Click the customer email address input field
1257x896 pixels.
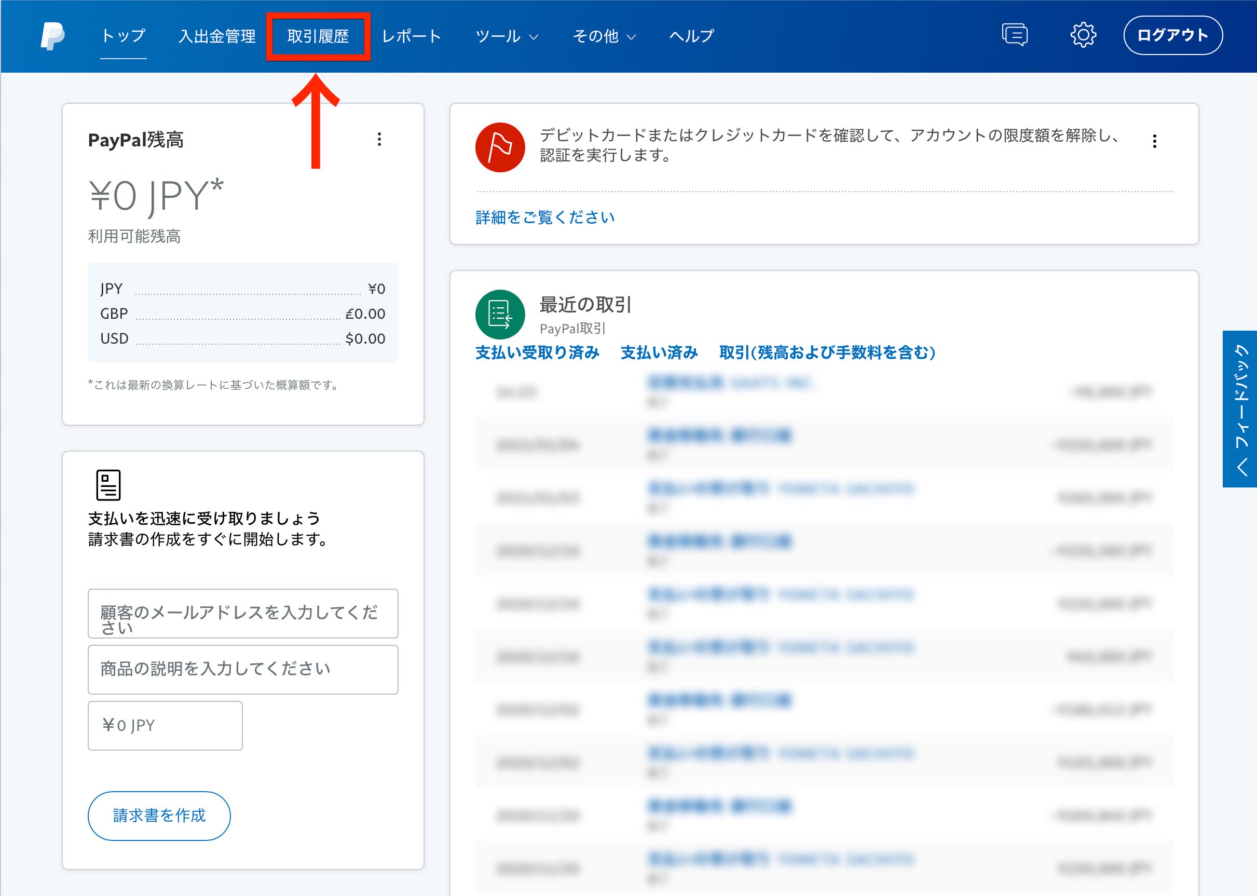tap(243, 614)
